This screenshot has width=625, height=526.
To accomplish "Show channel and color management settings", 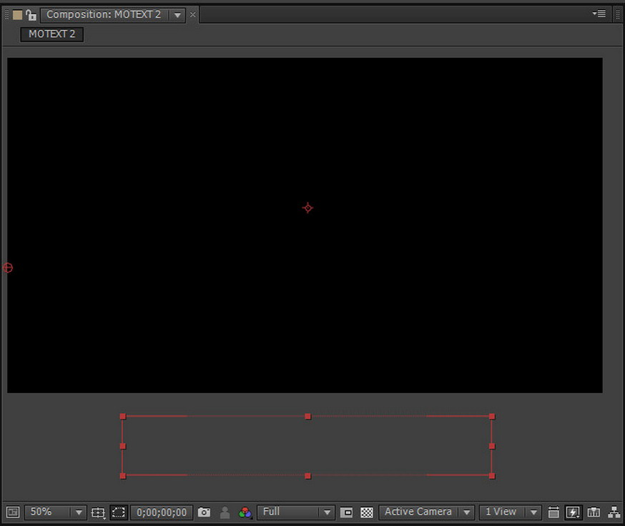I will point(245,512).
